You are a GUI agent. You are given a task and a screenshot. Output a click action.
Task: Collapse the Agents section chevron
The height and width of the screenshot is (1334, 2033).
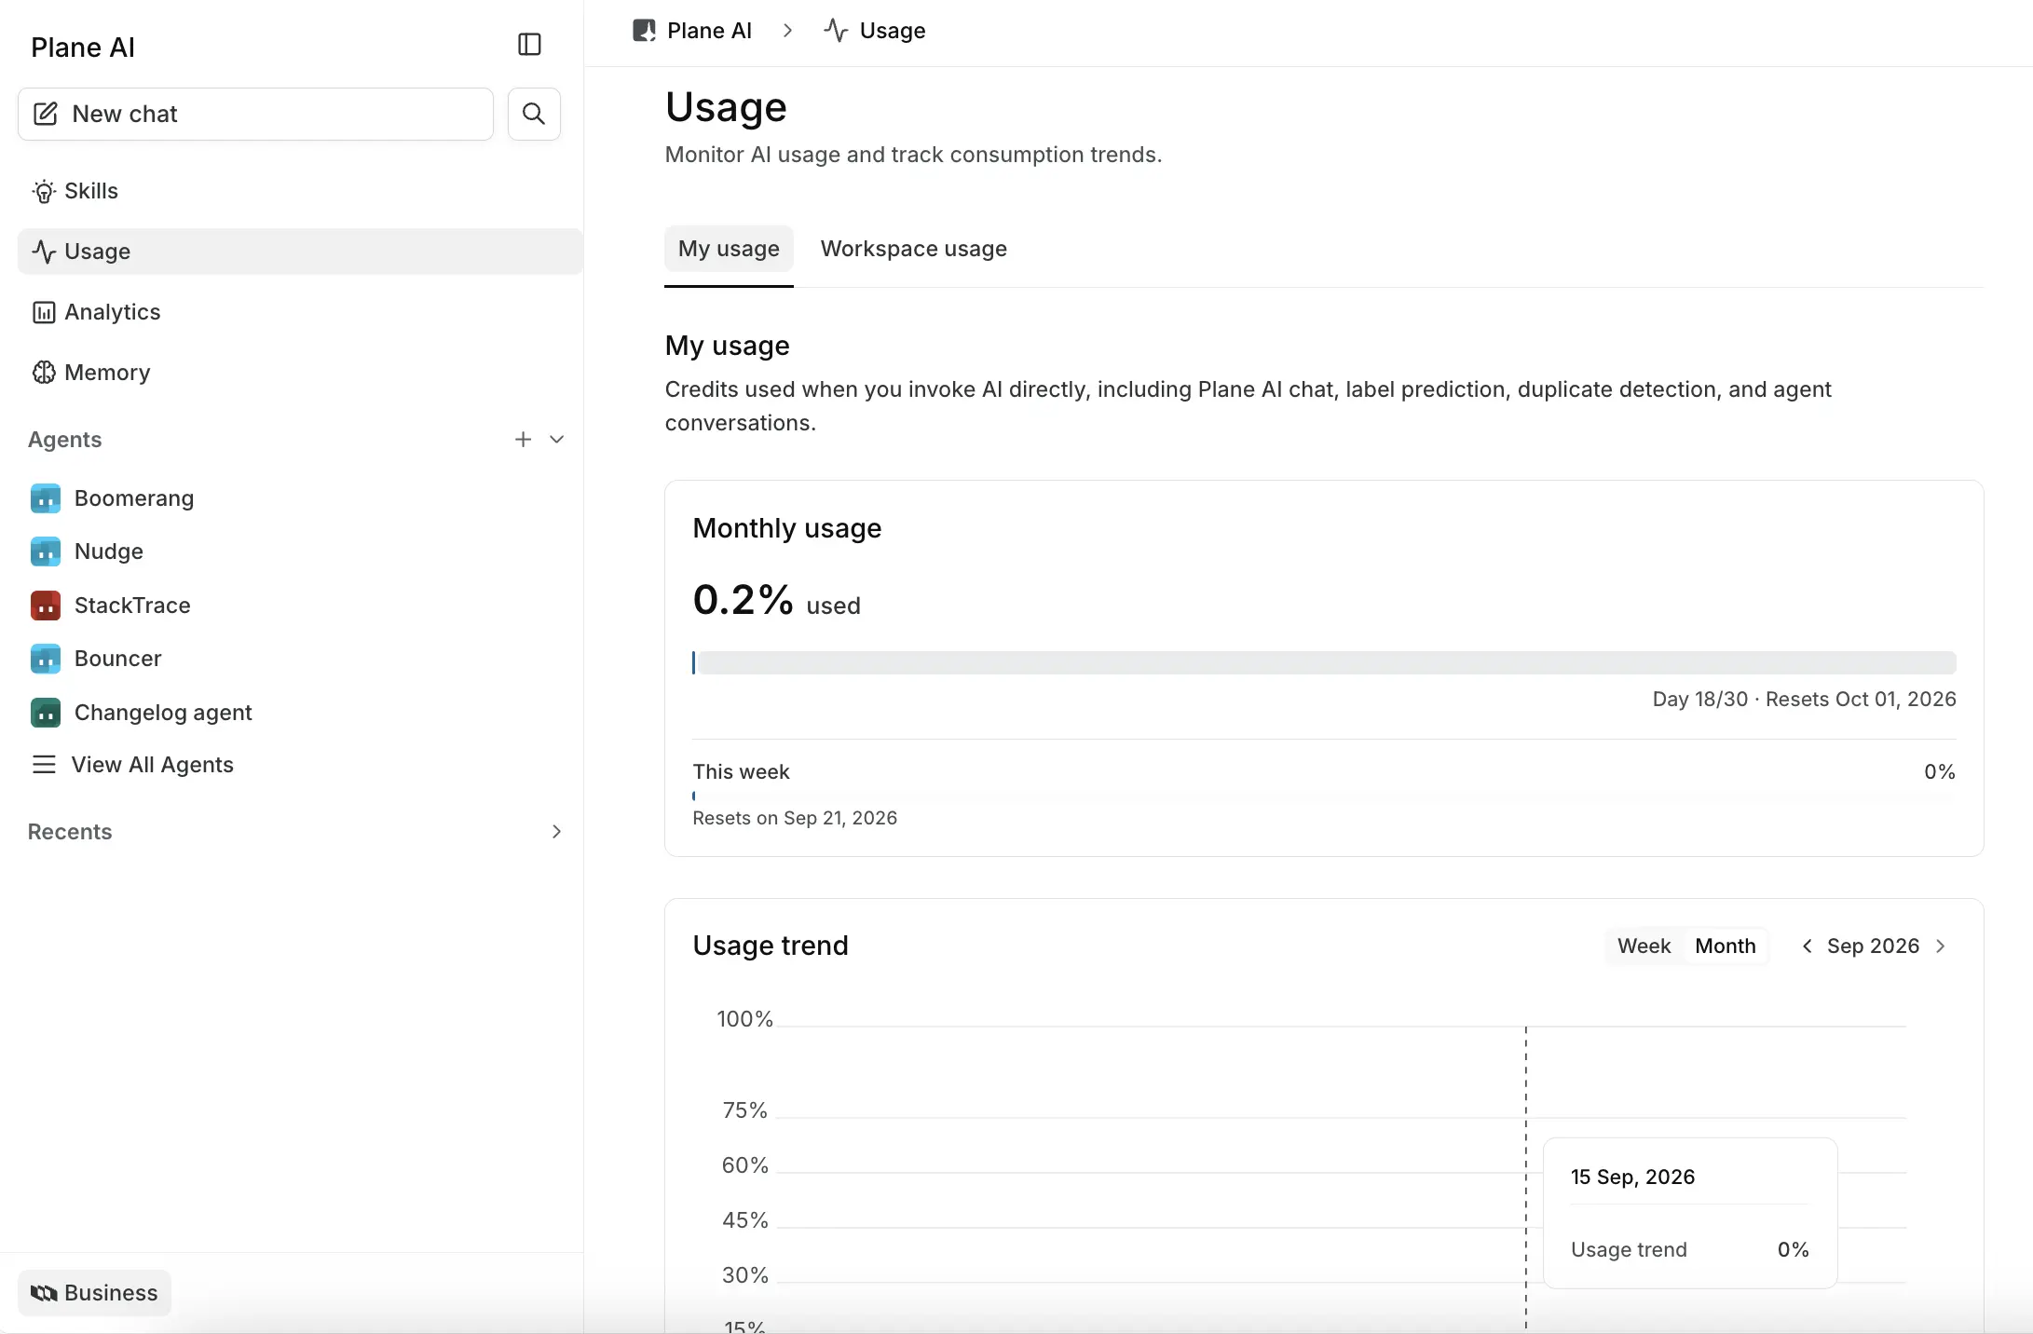click(557, 440)
